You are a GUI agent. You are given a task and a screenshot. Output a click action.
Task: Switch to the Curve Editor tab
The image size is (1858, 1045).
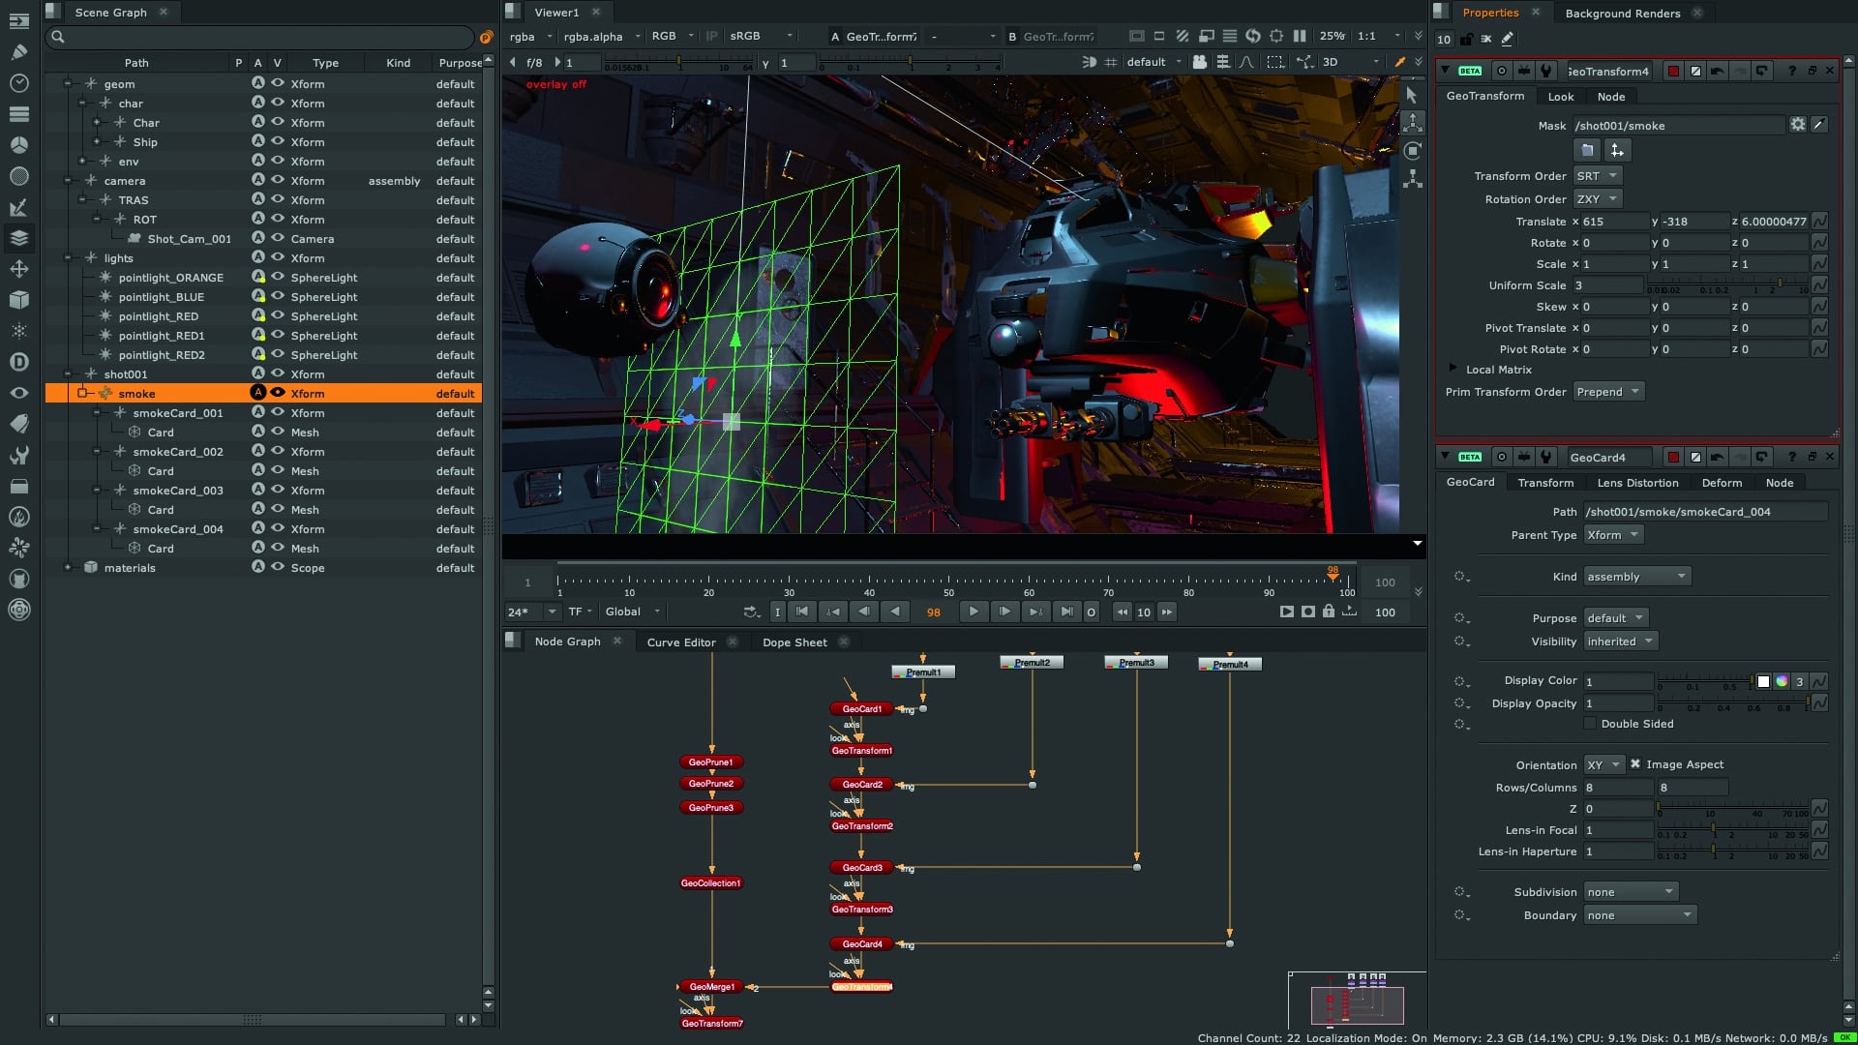681,642
